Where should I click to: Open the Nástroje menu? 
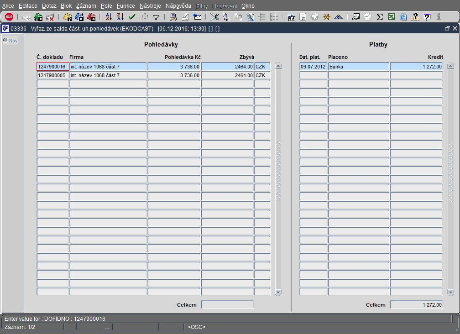pyautogui.click(x=150, y=6)
